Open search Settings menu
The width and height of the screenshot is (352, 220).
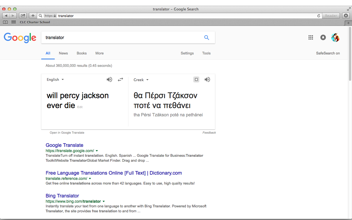click(187, 53)
